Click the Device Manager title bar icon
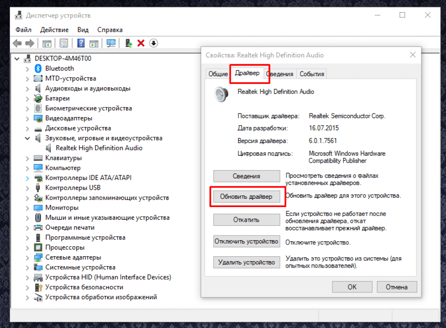The image size is (446, 328). (x=18, y=15)
